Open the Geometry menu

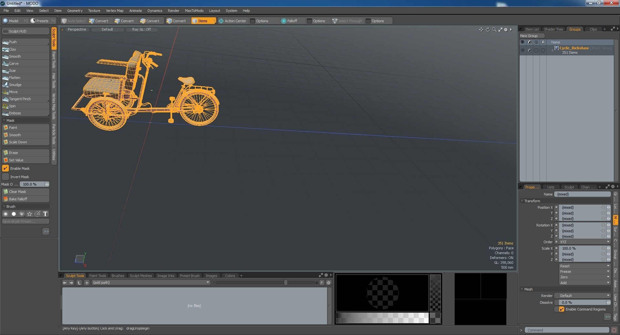(x=75, y=11)
